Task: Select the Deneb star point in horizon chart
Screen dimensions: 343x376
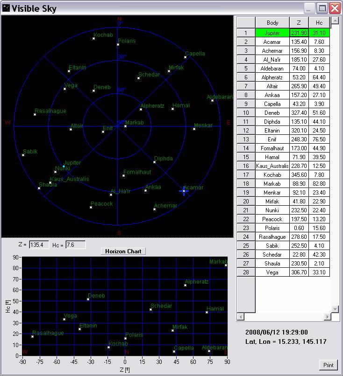Action: point(88,299)
